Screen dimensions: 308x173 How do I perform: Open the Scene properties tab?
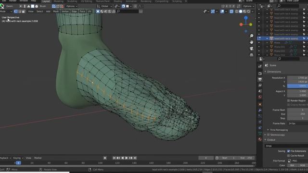pos(260,91)
